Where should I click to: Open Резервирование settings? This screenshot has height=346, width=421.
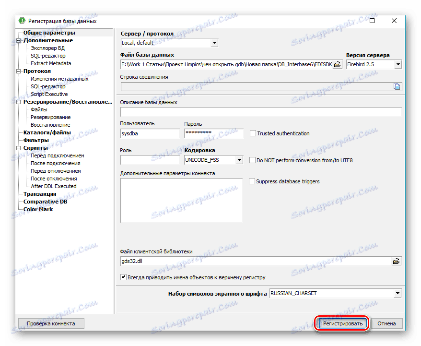coord(50,117)
